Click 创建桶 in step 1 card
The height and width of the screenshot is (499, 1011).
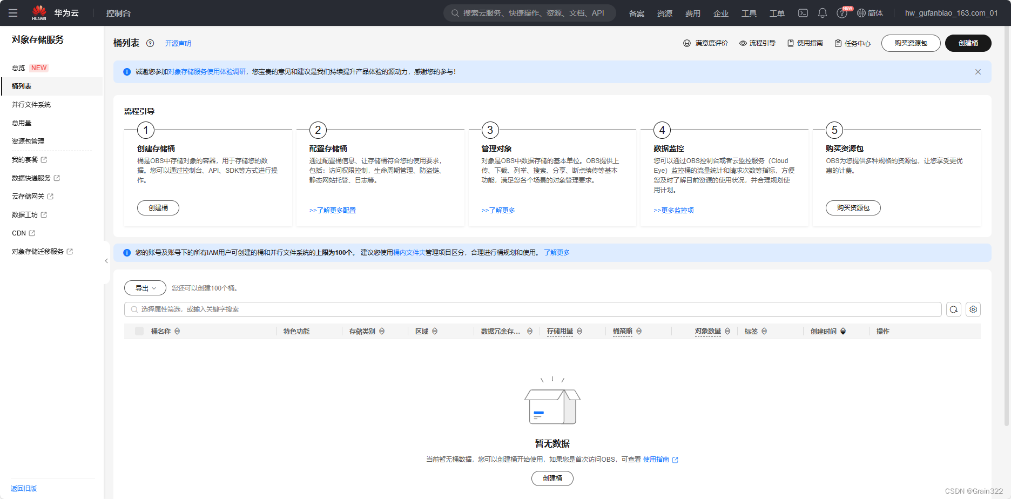point(158,208)
